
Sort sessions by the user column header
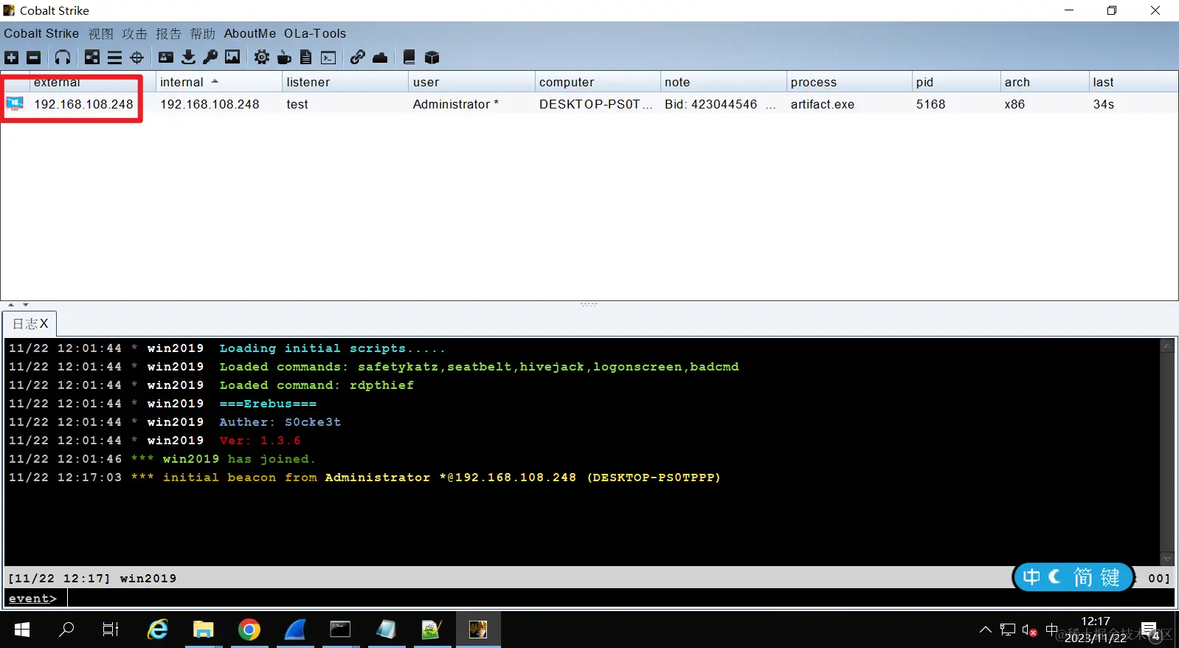coord(471,82)
